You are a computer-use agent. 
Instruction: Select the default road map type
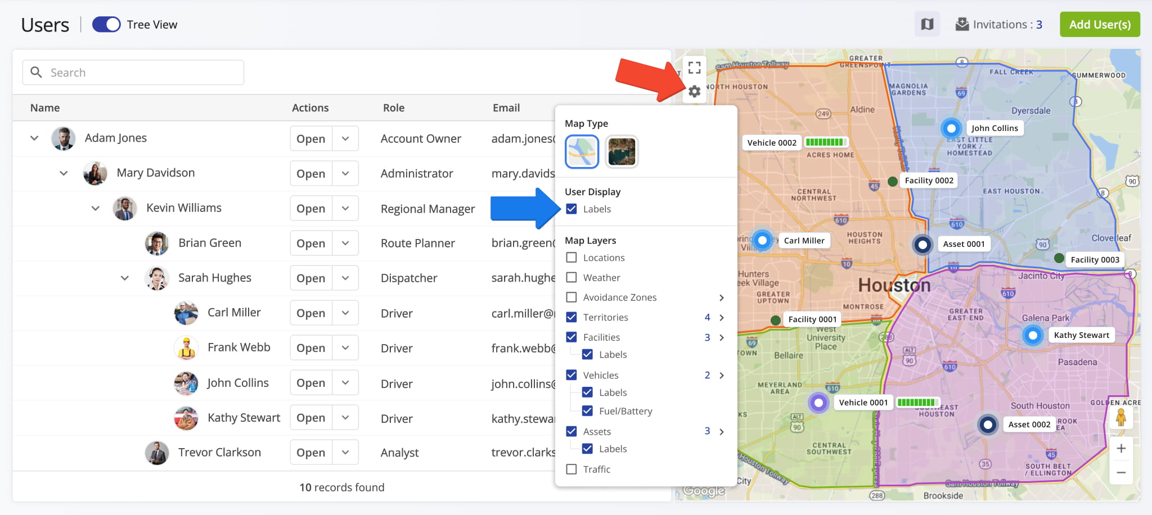582,151
